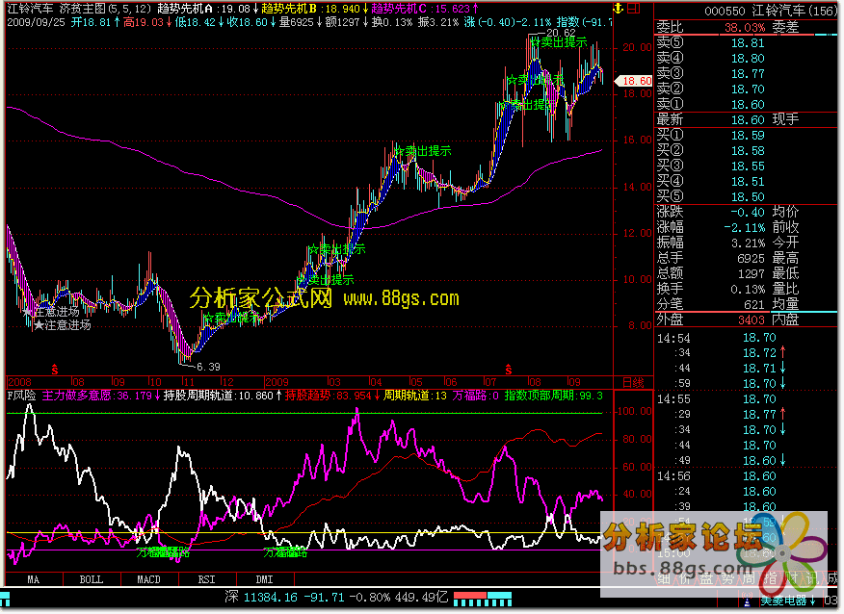
Task: Click the 总手 6925 volume value
Action: point(751,259)
